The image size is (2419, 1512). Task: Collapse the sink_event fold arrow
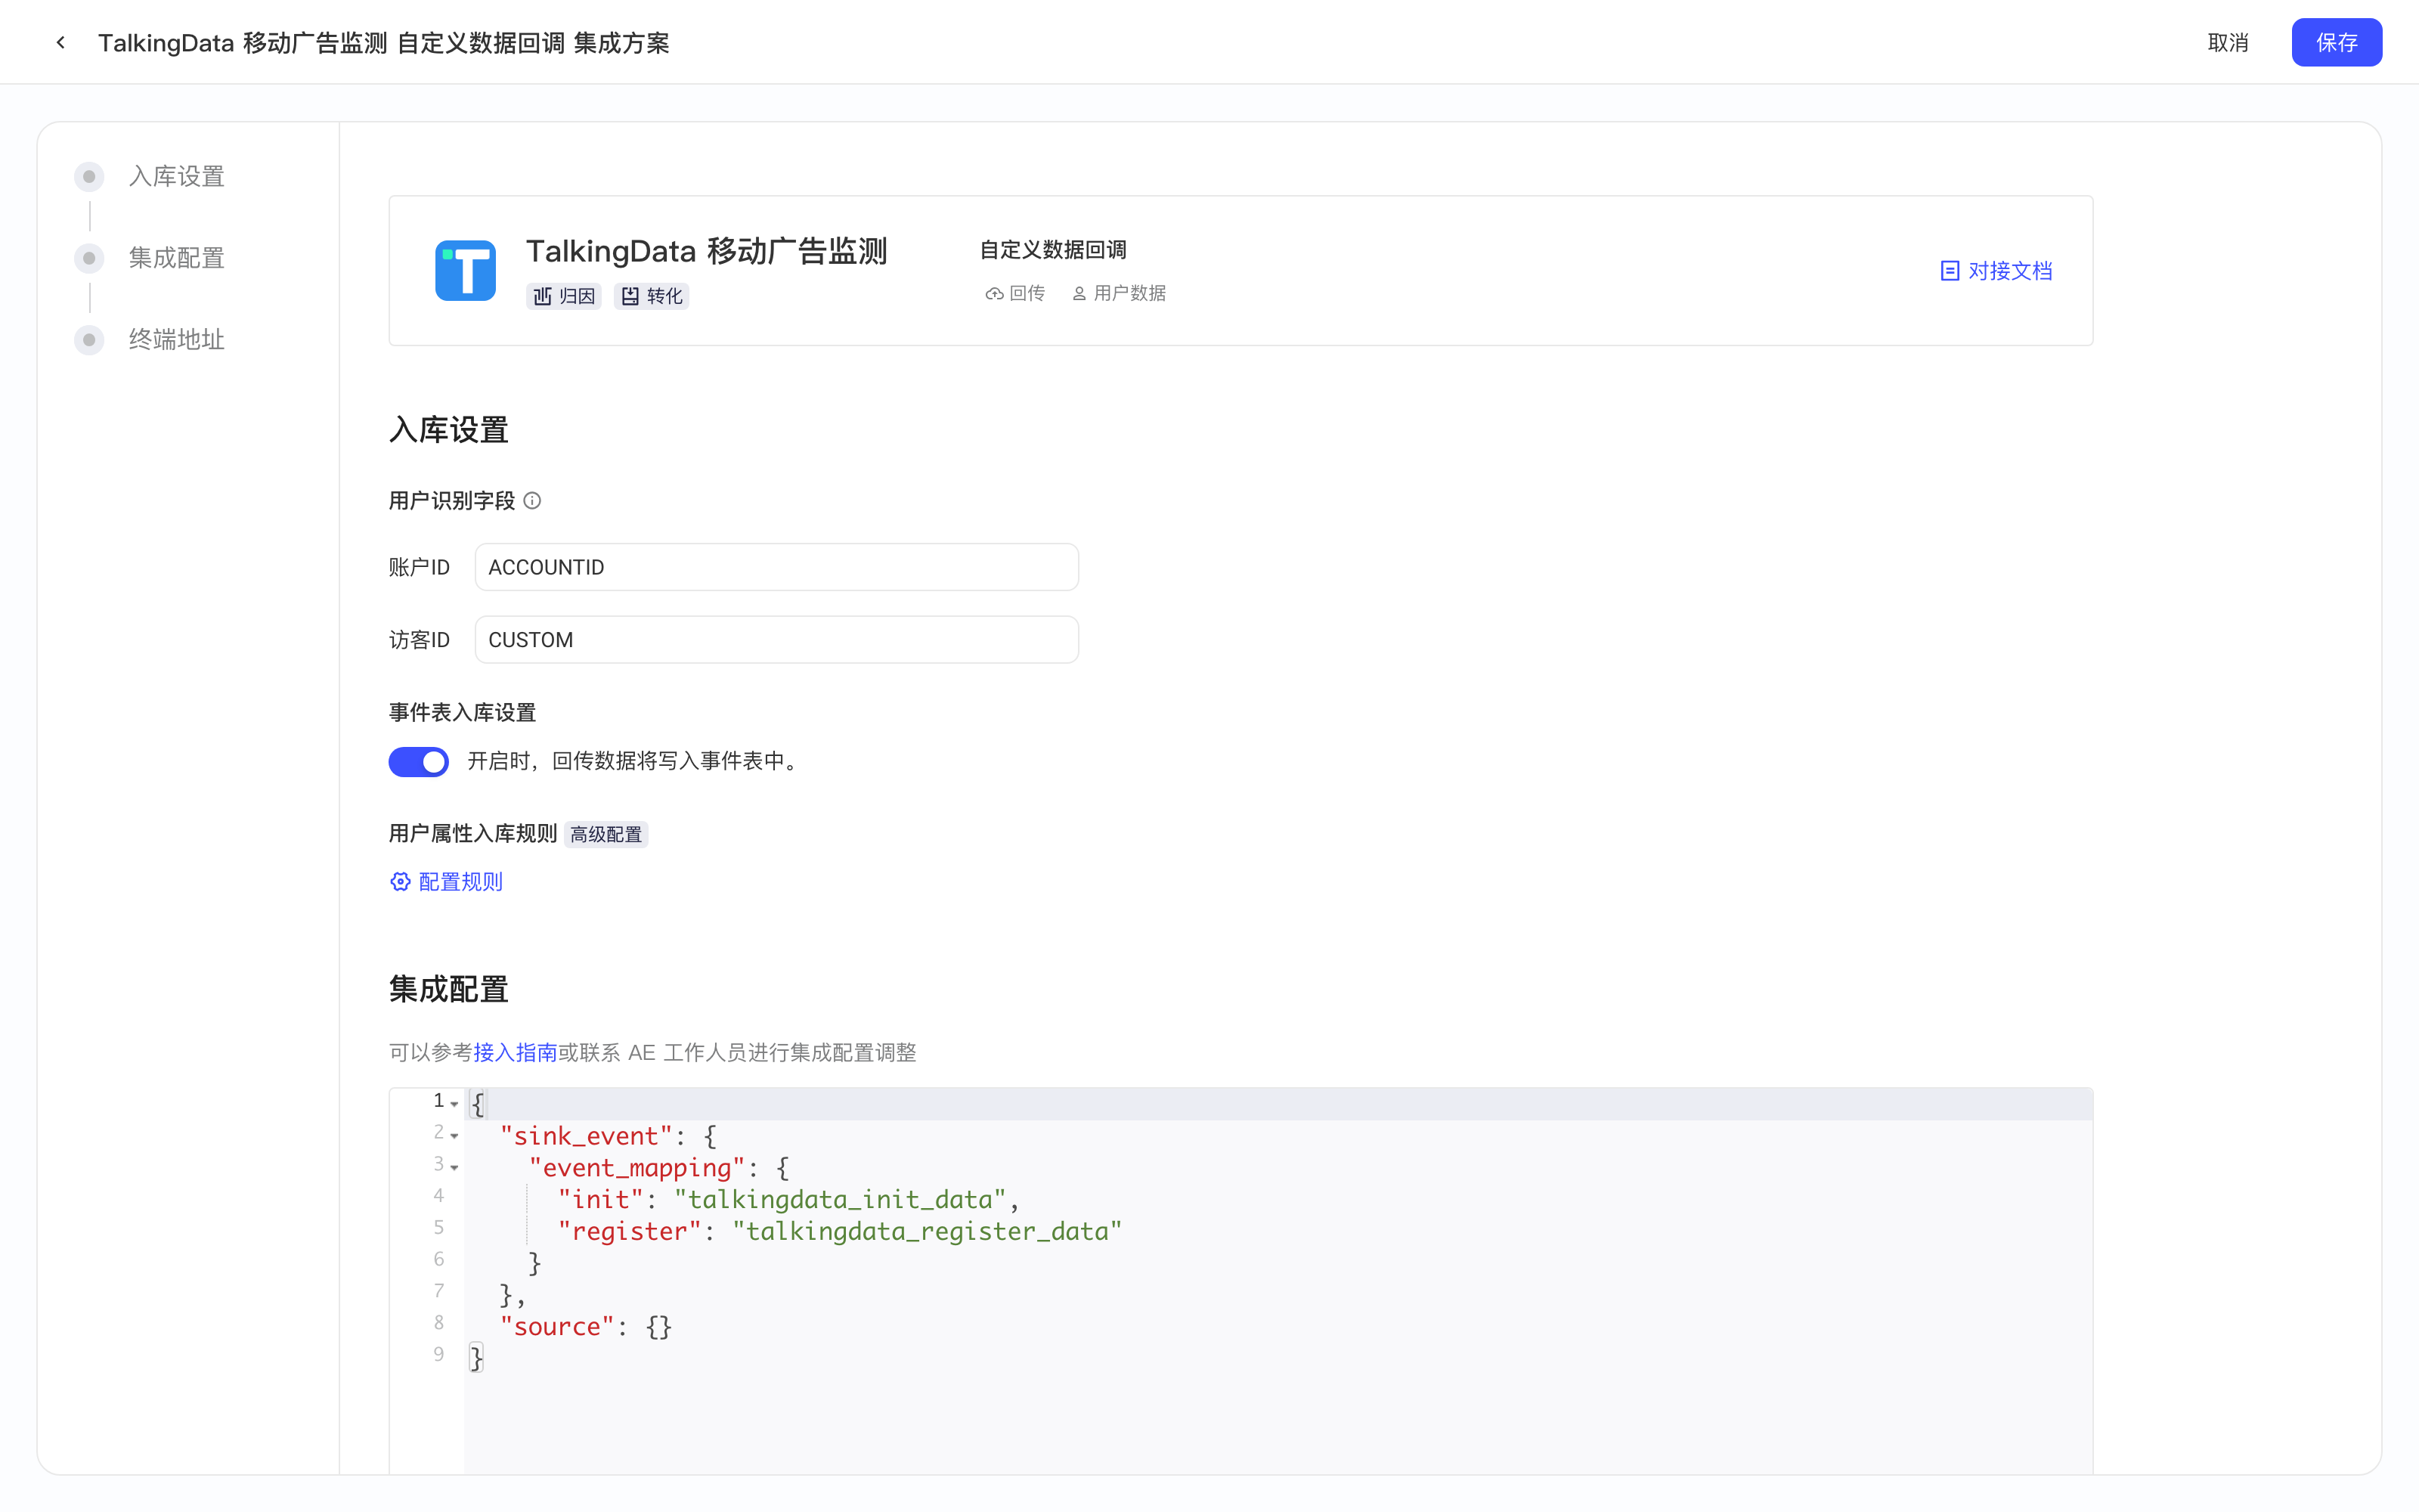[455, 1136]
